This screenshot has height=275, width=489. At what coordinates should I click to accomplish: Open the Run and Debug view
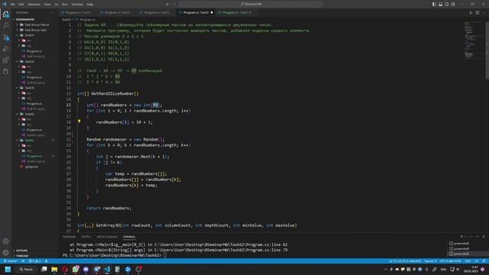[5, 49]
